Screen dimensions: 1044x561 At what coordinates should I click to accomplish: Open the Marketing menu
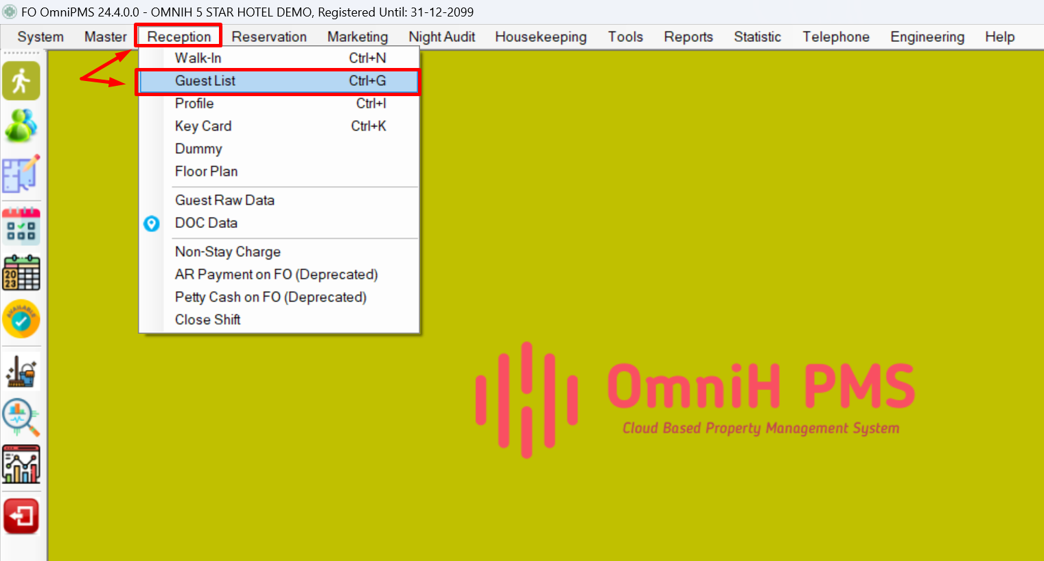click(x=358, y=37)
